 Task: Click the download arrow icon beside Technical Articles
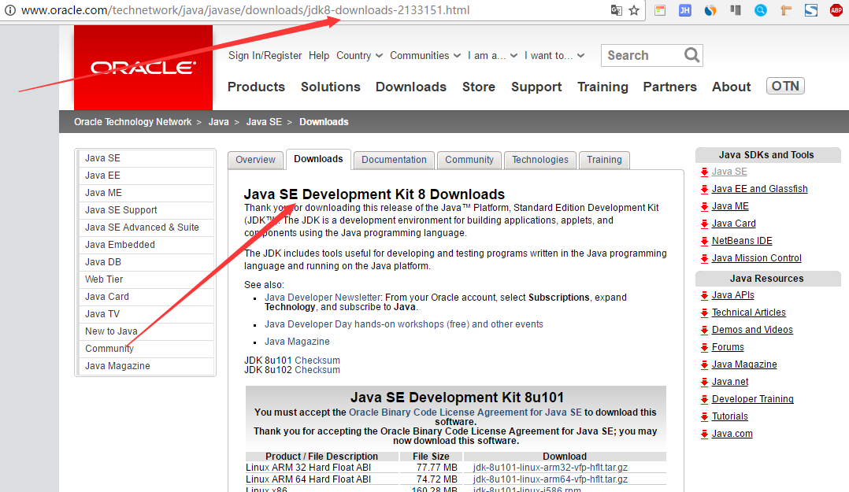pos(704,313)
